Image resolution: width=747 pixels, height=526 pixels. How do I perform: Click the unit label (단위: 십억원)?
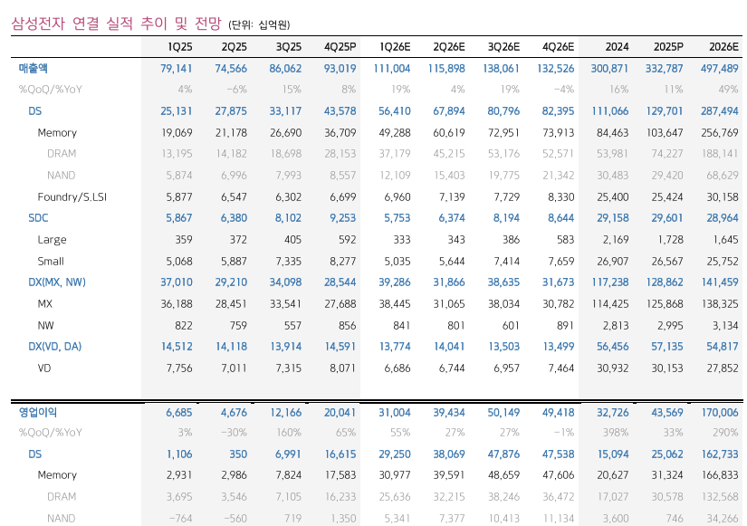point(261,22)
